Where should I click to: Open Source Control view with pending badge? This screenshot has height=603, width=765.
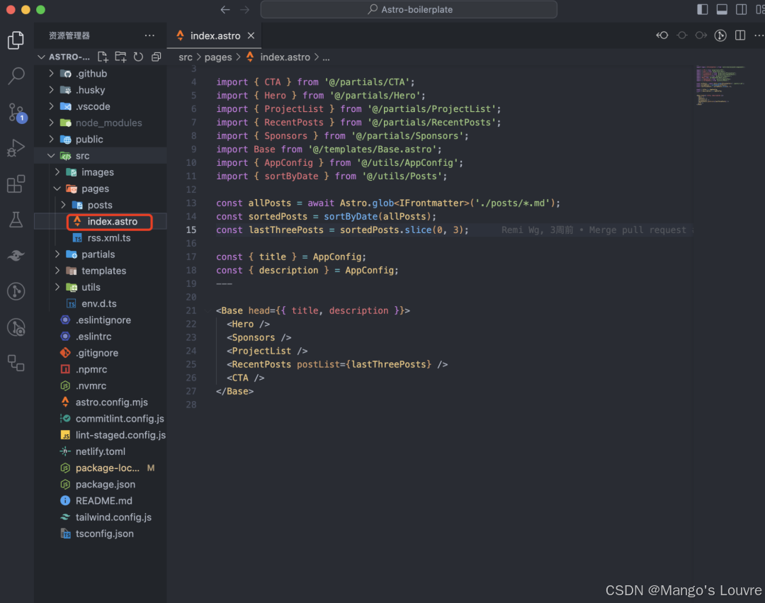[x=16, y=112]
